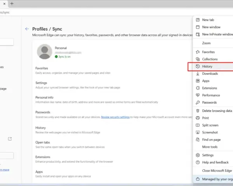233x186 pixels.
Task: Select Apps in the Edge menu
Action: 213,81
